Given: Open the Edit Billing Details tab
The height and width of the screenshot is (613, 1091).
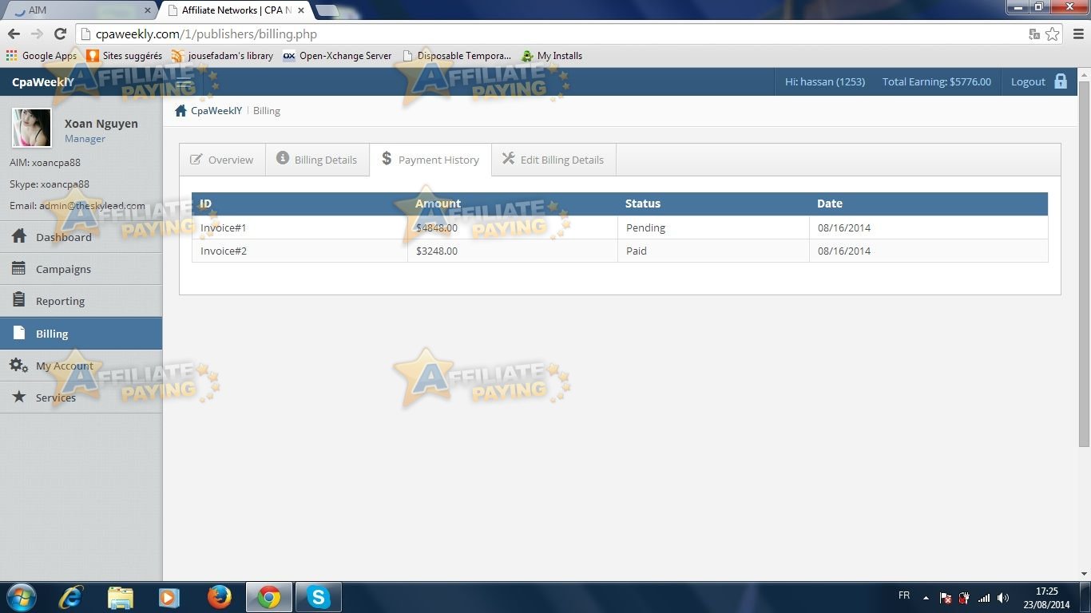Looking at the screenshot, I should tap(553, 160).
